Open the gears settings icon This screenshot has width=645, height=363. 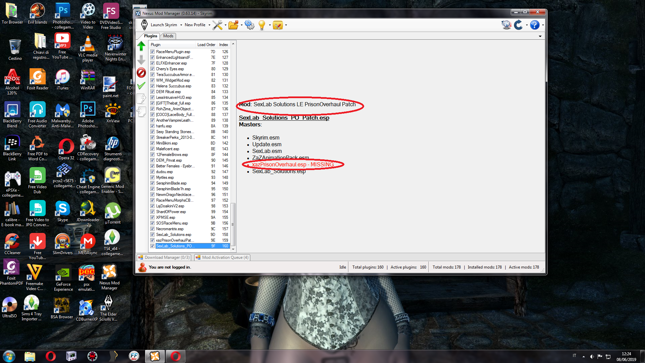tap(249, 25)
